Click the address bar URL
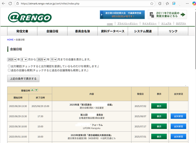 coord(50,4)
